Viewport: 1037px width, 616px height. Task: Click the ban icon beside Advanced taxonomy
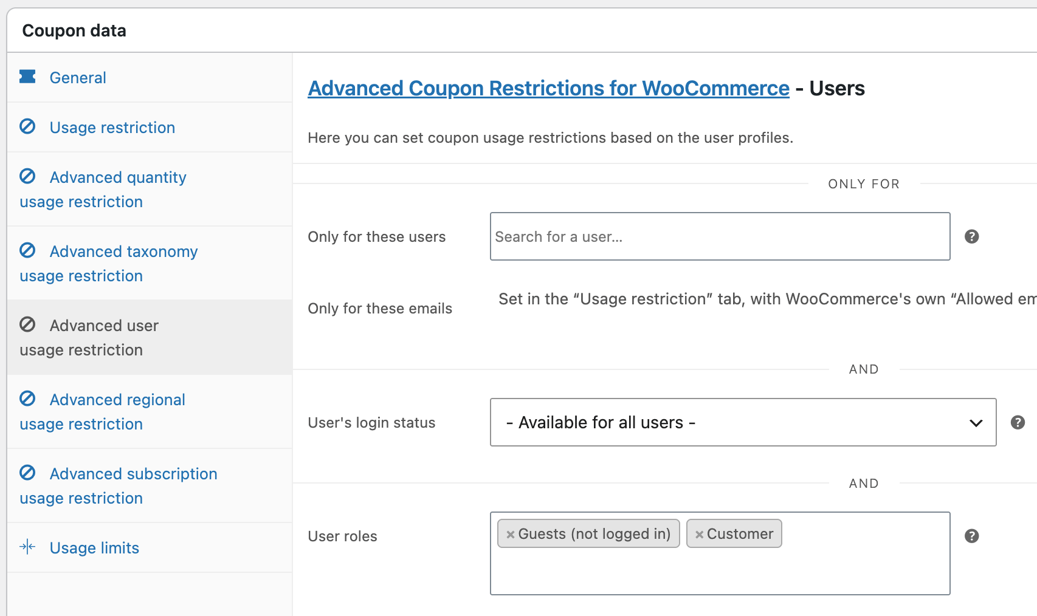[x=27, y=250]
